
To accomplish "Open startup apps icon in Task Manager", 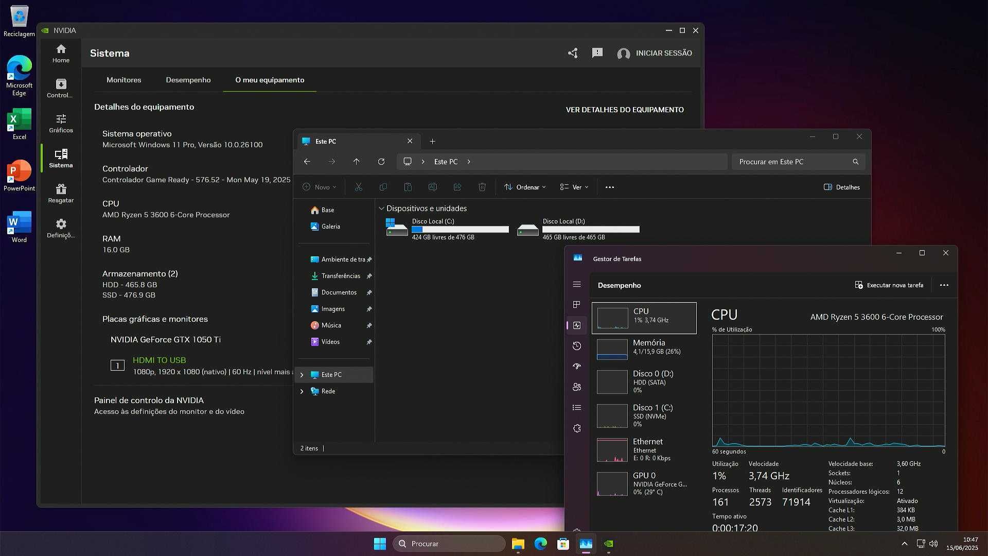I will coord(577,367).
